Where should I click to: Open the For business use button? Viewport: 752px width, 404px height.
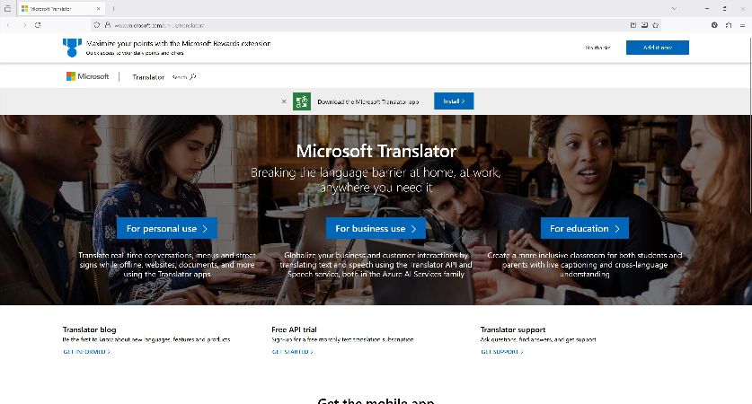[376, 229]
